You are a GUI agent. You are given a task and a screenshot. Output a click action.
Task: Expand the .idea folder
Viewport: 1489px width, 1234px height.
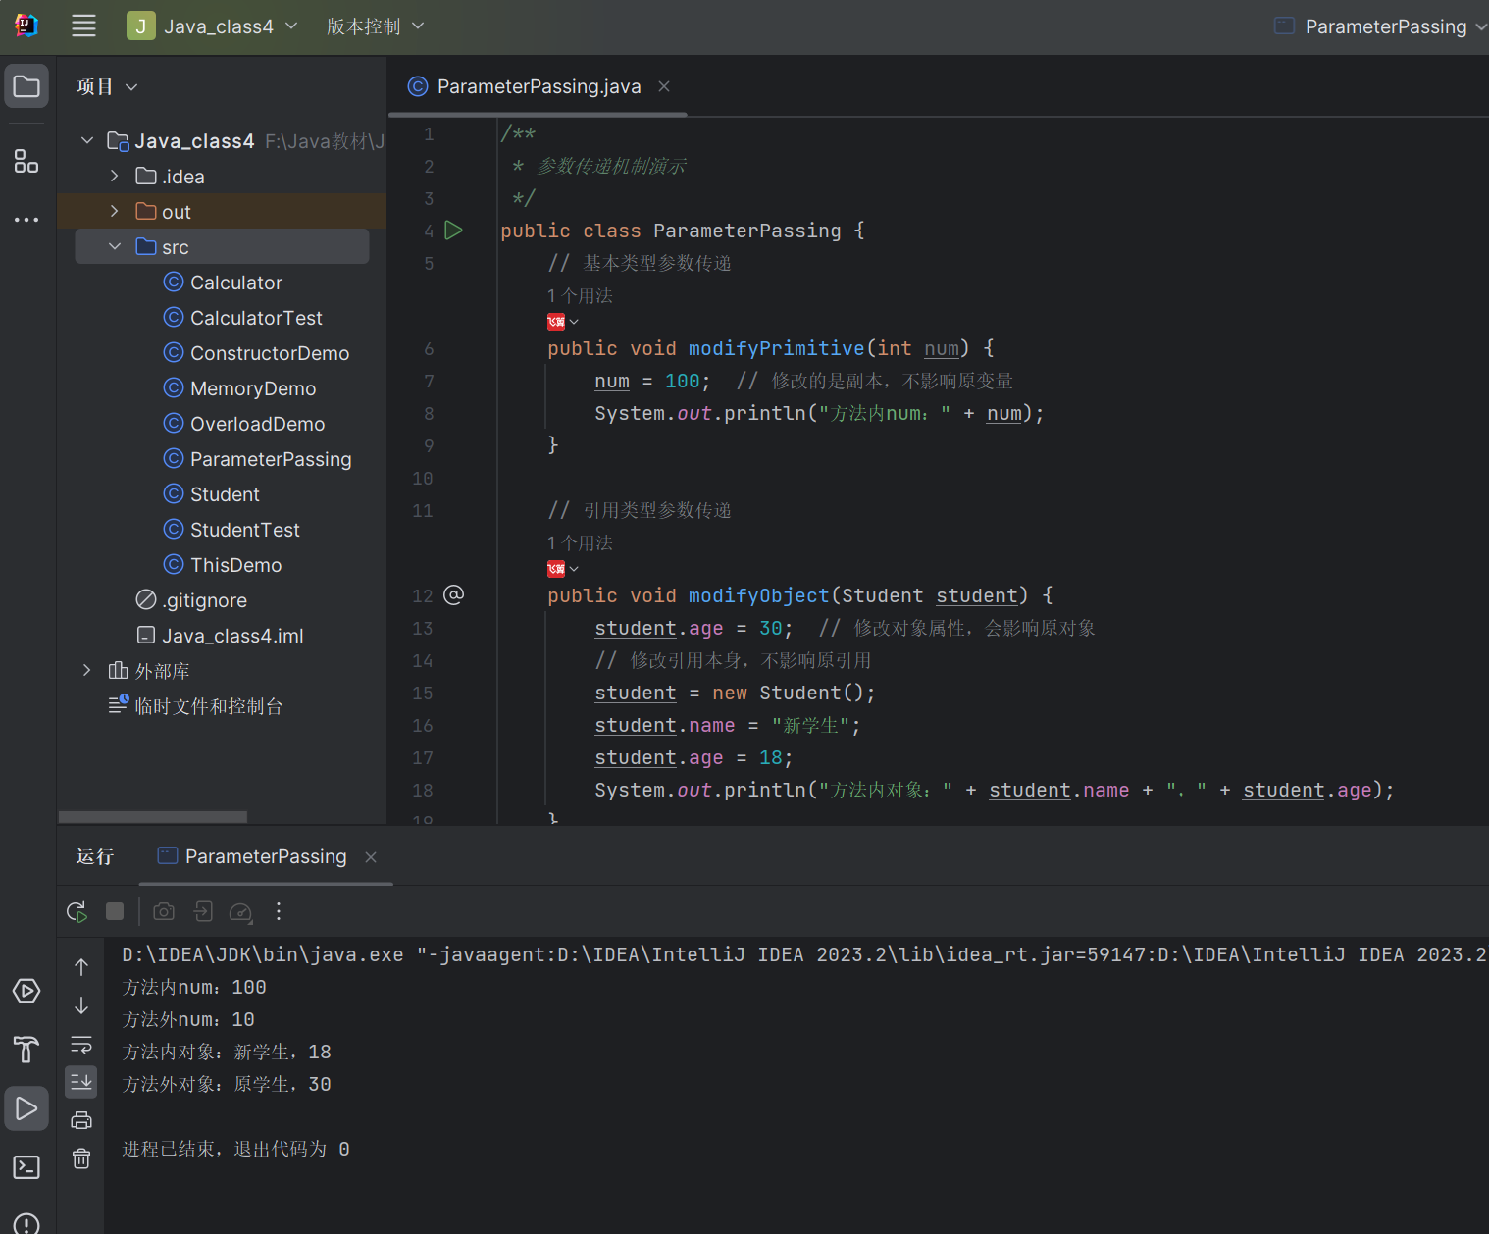(115, 177)
